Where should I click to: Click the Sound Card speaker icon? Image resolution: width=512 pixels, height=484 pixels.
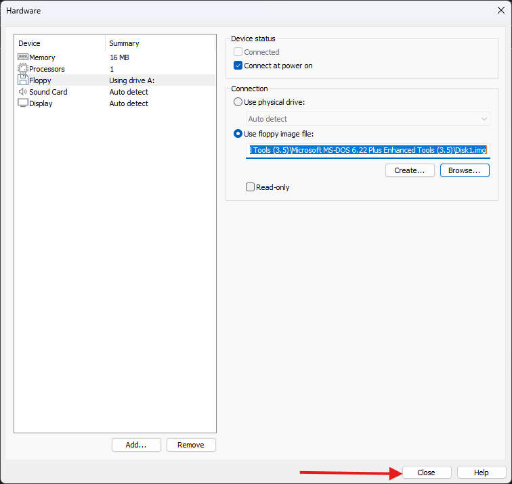tap(23, 92)
